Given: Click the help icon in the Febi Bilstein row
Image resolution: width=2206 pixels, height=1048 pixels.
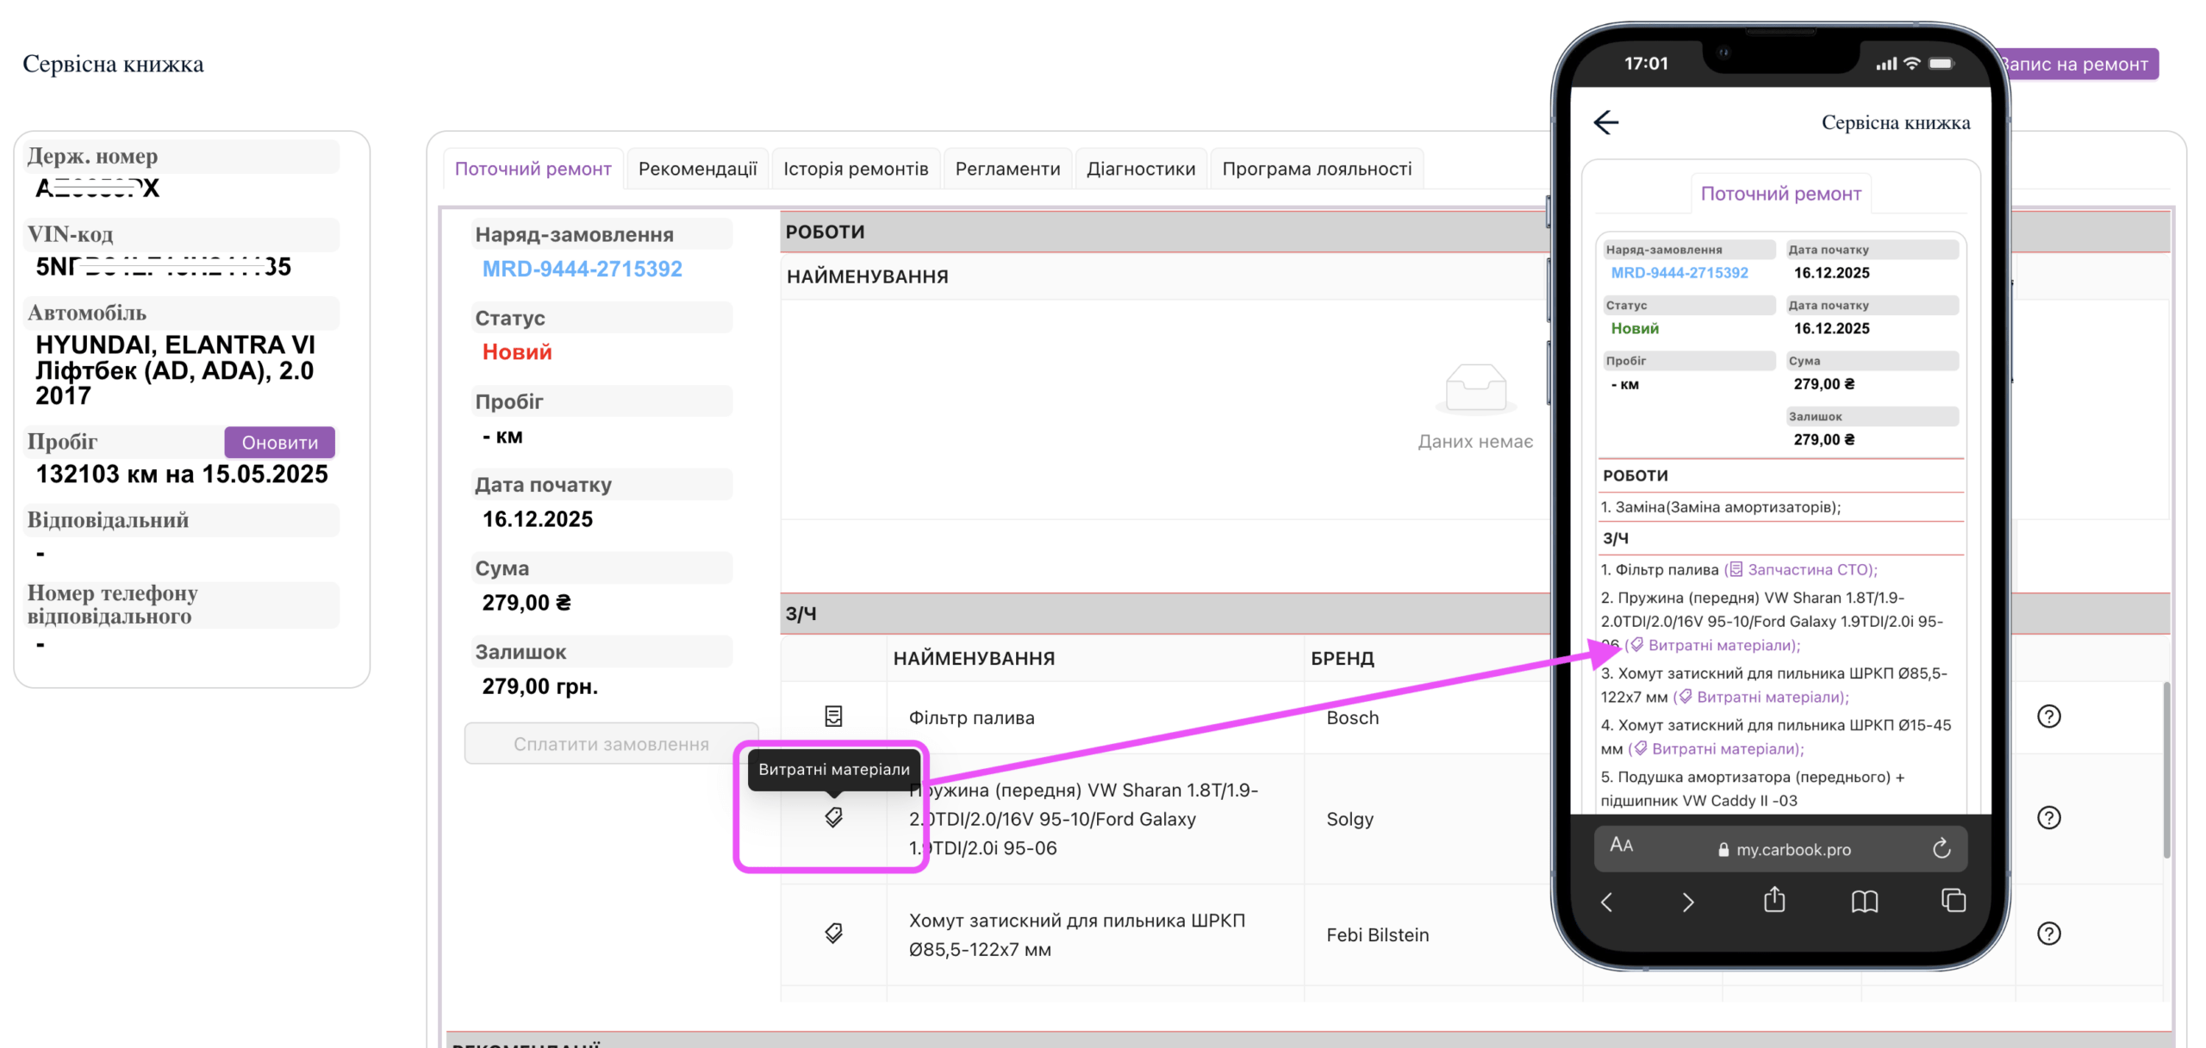Looking at the screenshot, I should click(x=2047, y=933).
